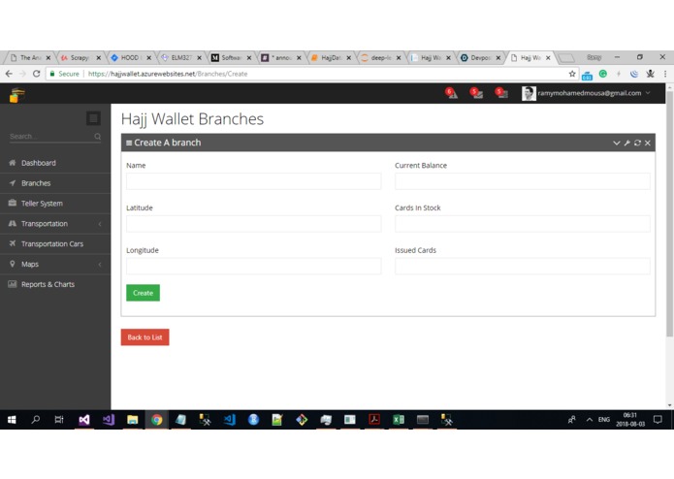Open the Windows taskbar search

tap(36, 420)
